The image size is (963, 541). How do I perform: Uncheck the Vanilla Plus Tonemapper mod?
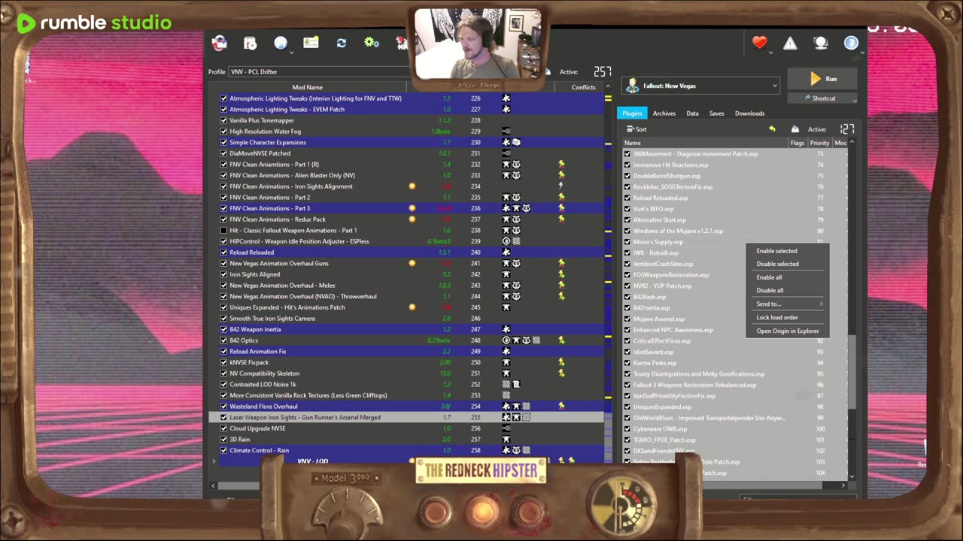[223, 120]
